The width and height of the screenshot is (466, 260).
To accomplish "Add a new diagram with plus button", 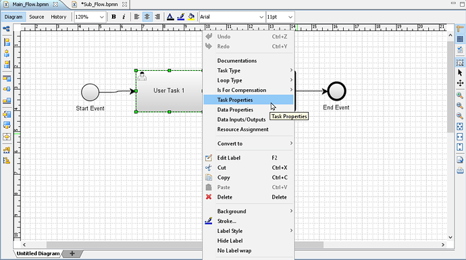I will (72, 253).
